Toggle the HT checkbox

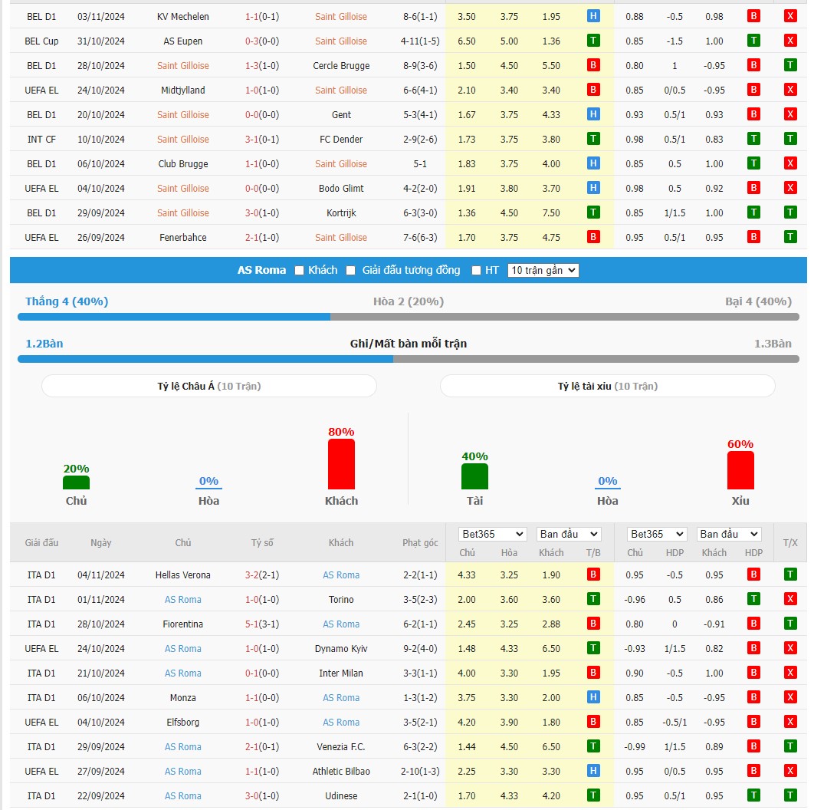(476, 271)
